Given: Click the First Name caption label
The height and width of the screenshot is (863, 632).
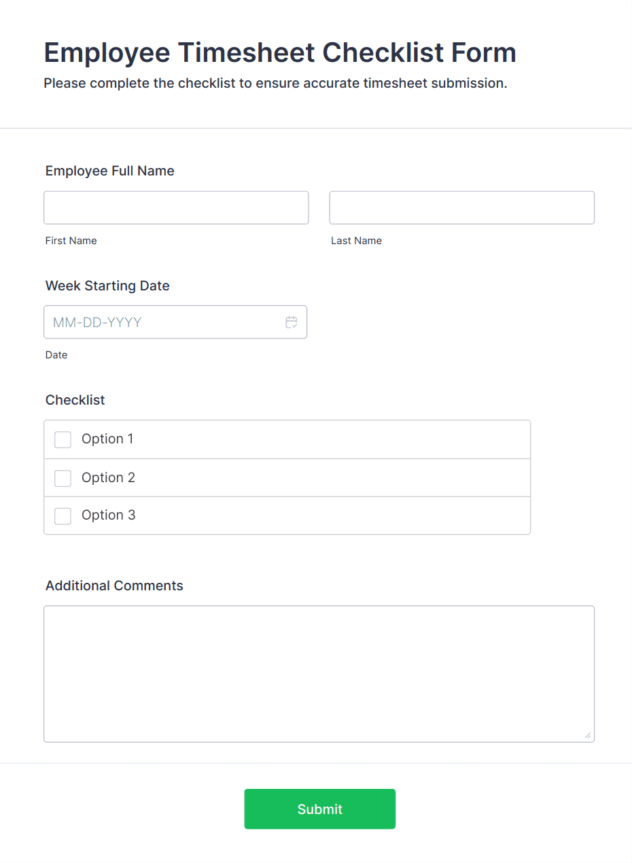Looking at the screenshot, I should [x=71, y=240].
